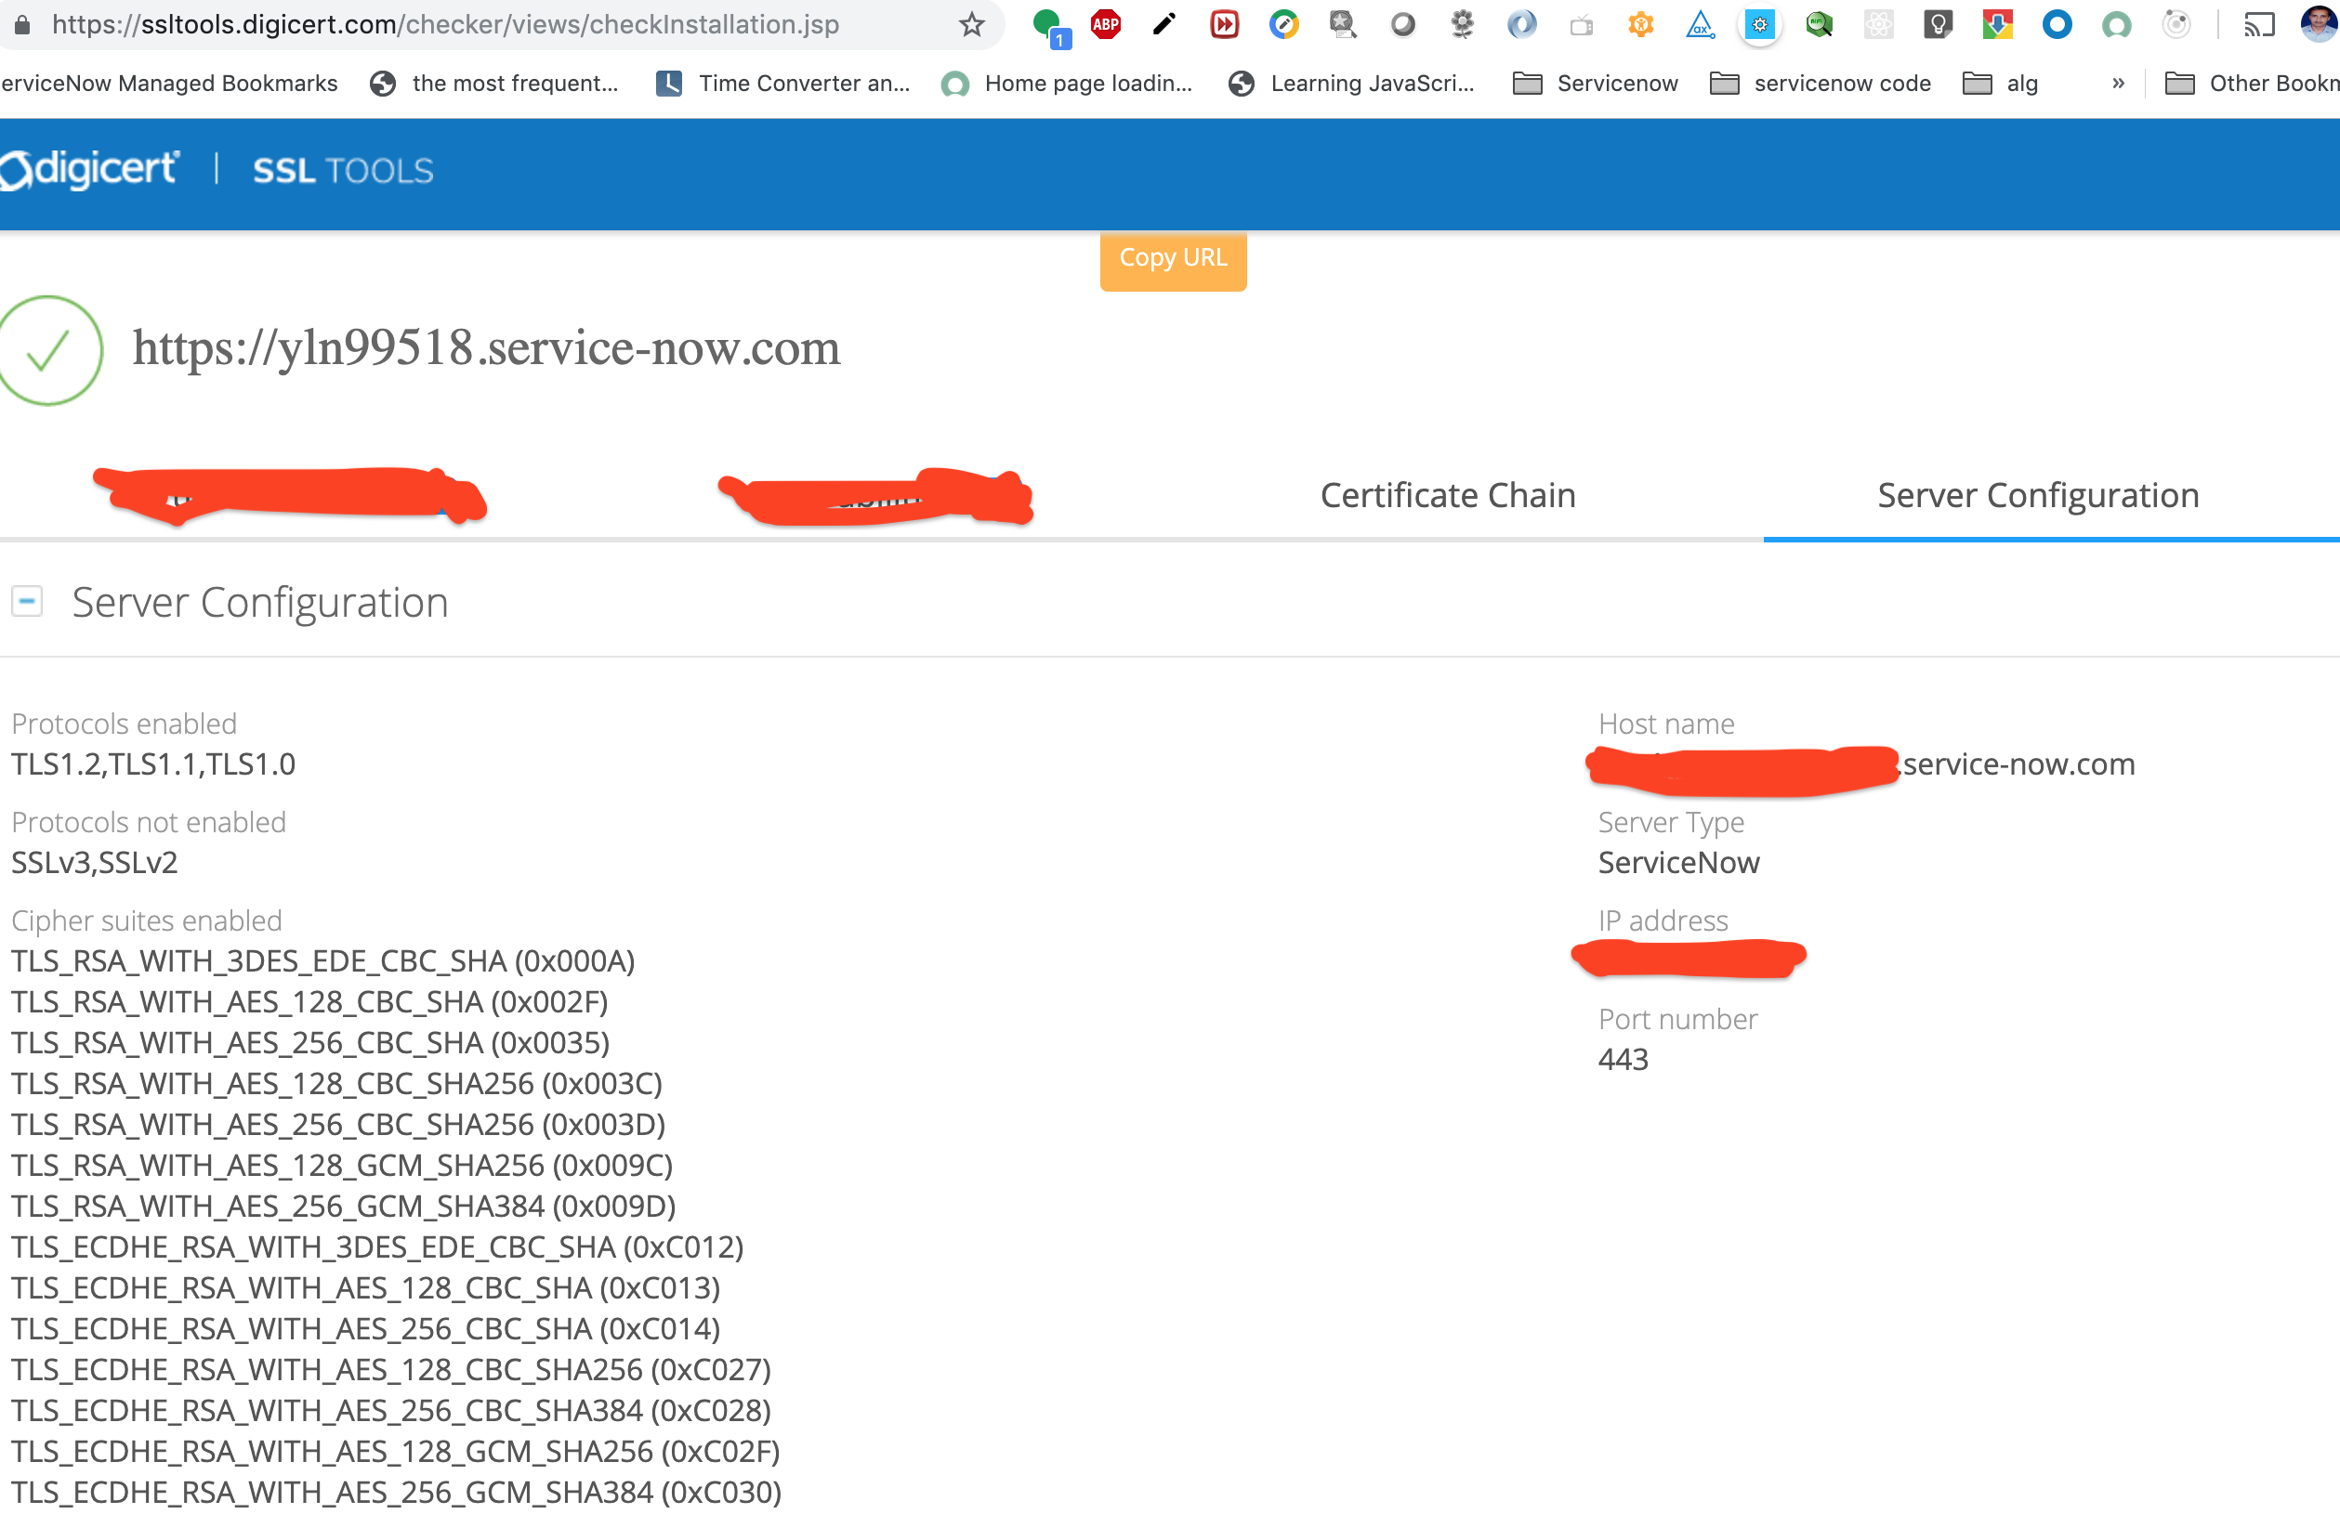Open Time Converter bookmark
Image resolution: width=2340 pixels, height=1514 pixels.
pyautogui.click(x=782, y=84)
